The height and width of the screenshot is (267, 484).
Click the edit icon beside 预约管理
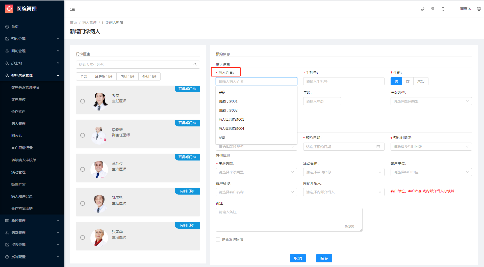pyautogui.click(x=7, y=39)
